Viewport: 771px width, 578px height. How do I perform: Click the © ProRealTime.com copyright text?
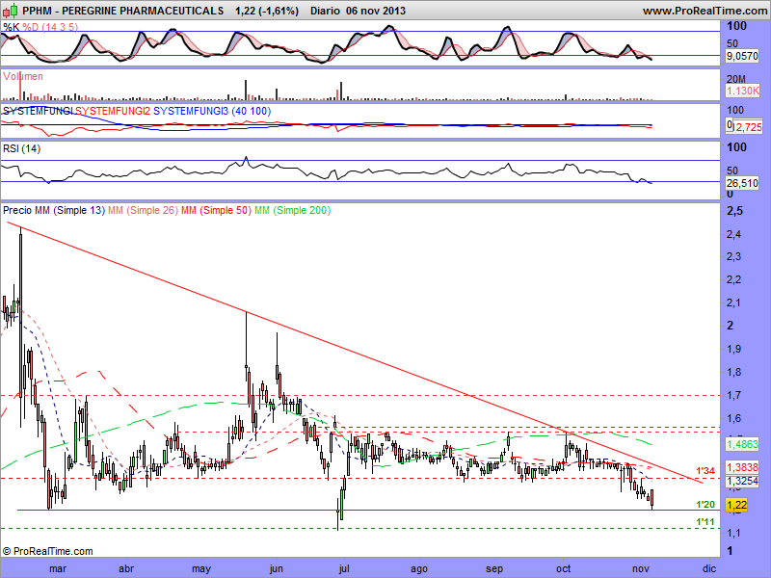coord(47,551)
